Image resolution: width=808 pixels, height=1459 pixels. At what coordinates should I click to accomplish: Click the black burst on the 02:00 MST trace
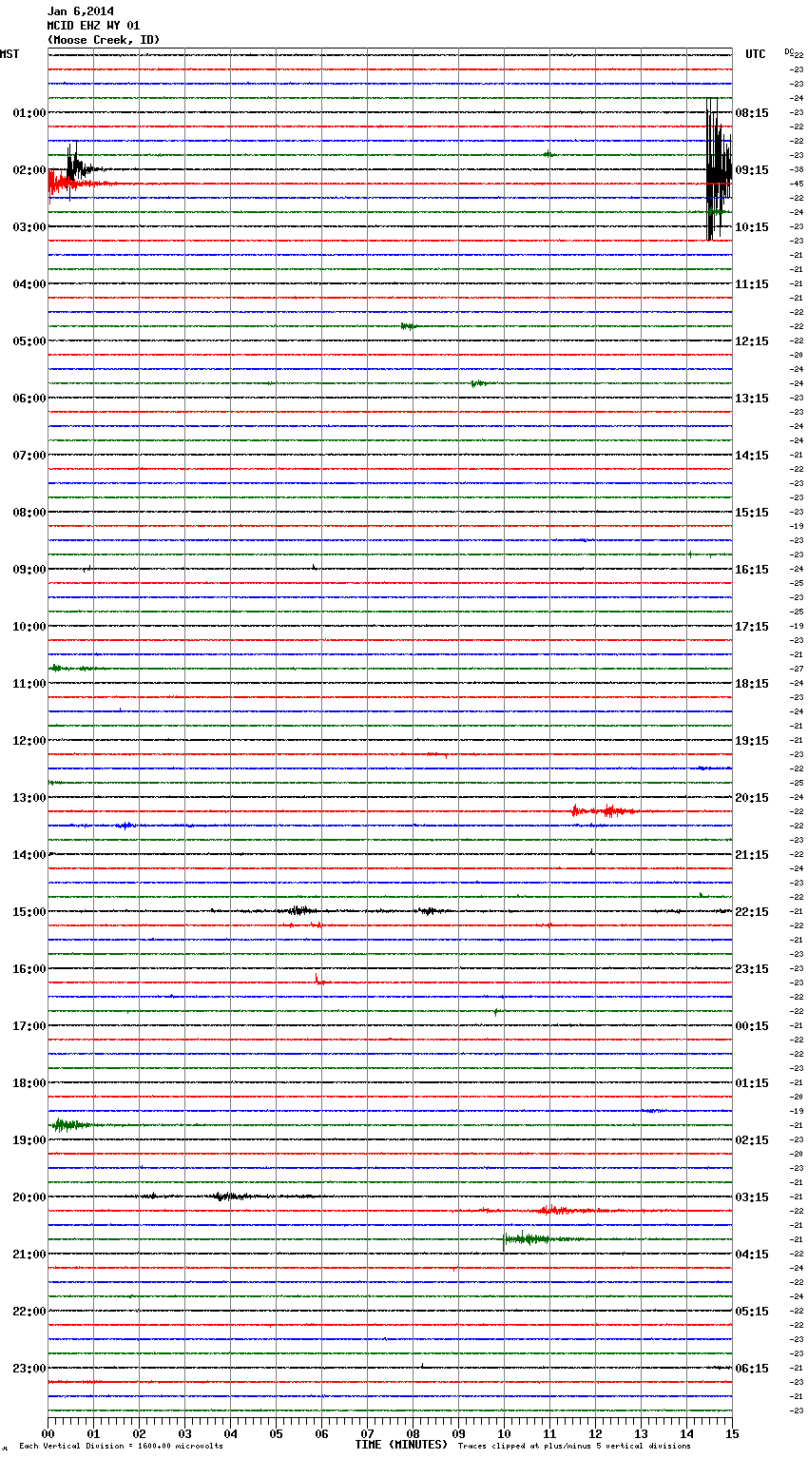click(x=80, y=167)
